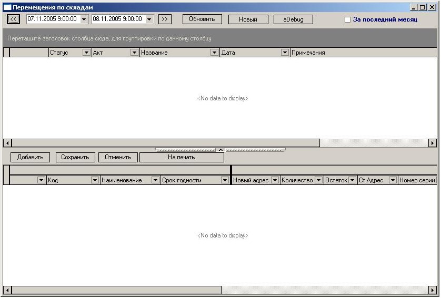Click the previous period << button
This screenshot has height=300, width=441.
[x=13, y=19]
